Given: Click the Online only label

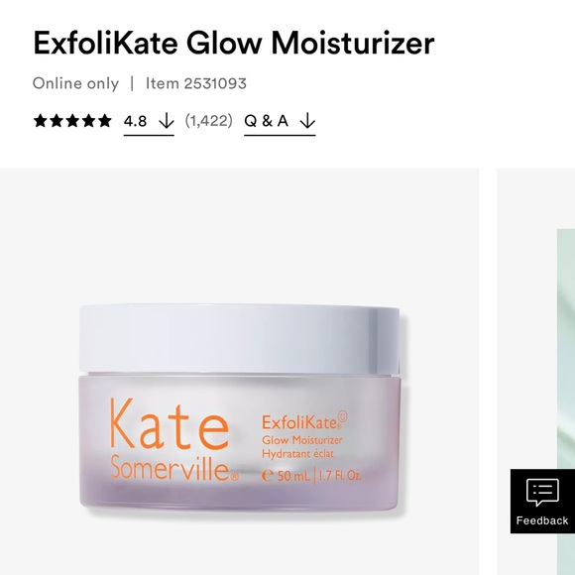Looking at the screenshot, I should (x=75, y=83).
